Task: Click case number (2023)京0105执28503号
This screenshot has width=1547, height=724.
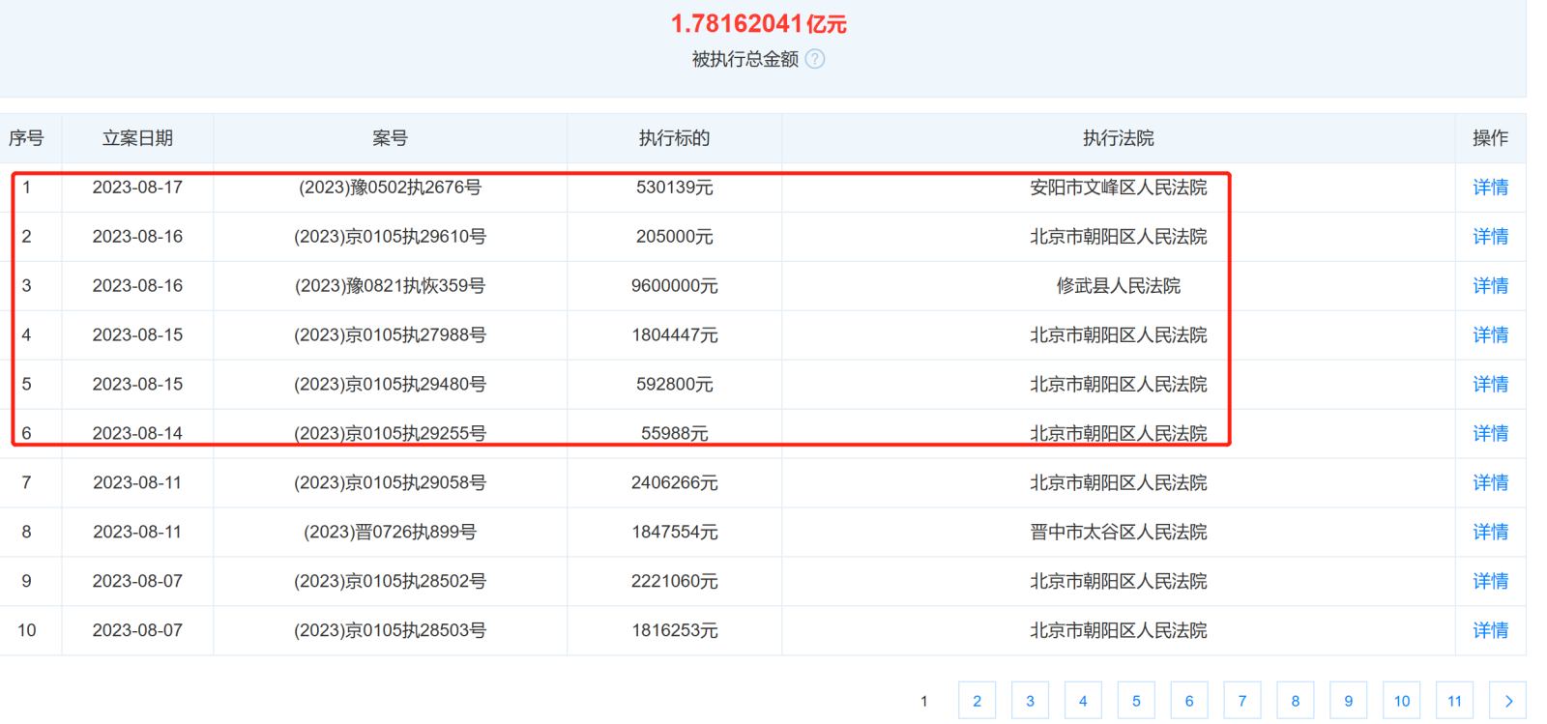Action: [390, 630]
